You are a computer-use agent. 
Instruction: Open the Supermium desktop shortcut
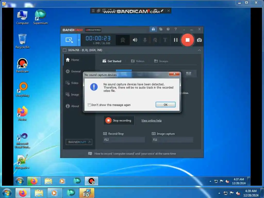(x=40, y=17)
